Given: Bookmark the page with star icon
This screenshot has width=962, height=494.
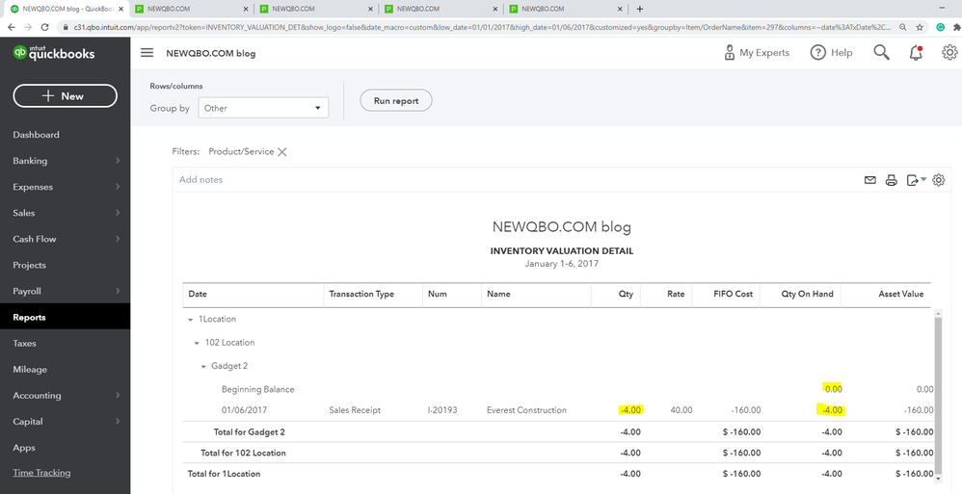Looking at the screenshot, I should click(920, 27).
